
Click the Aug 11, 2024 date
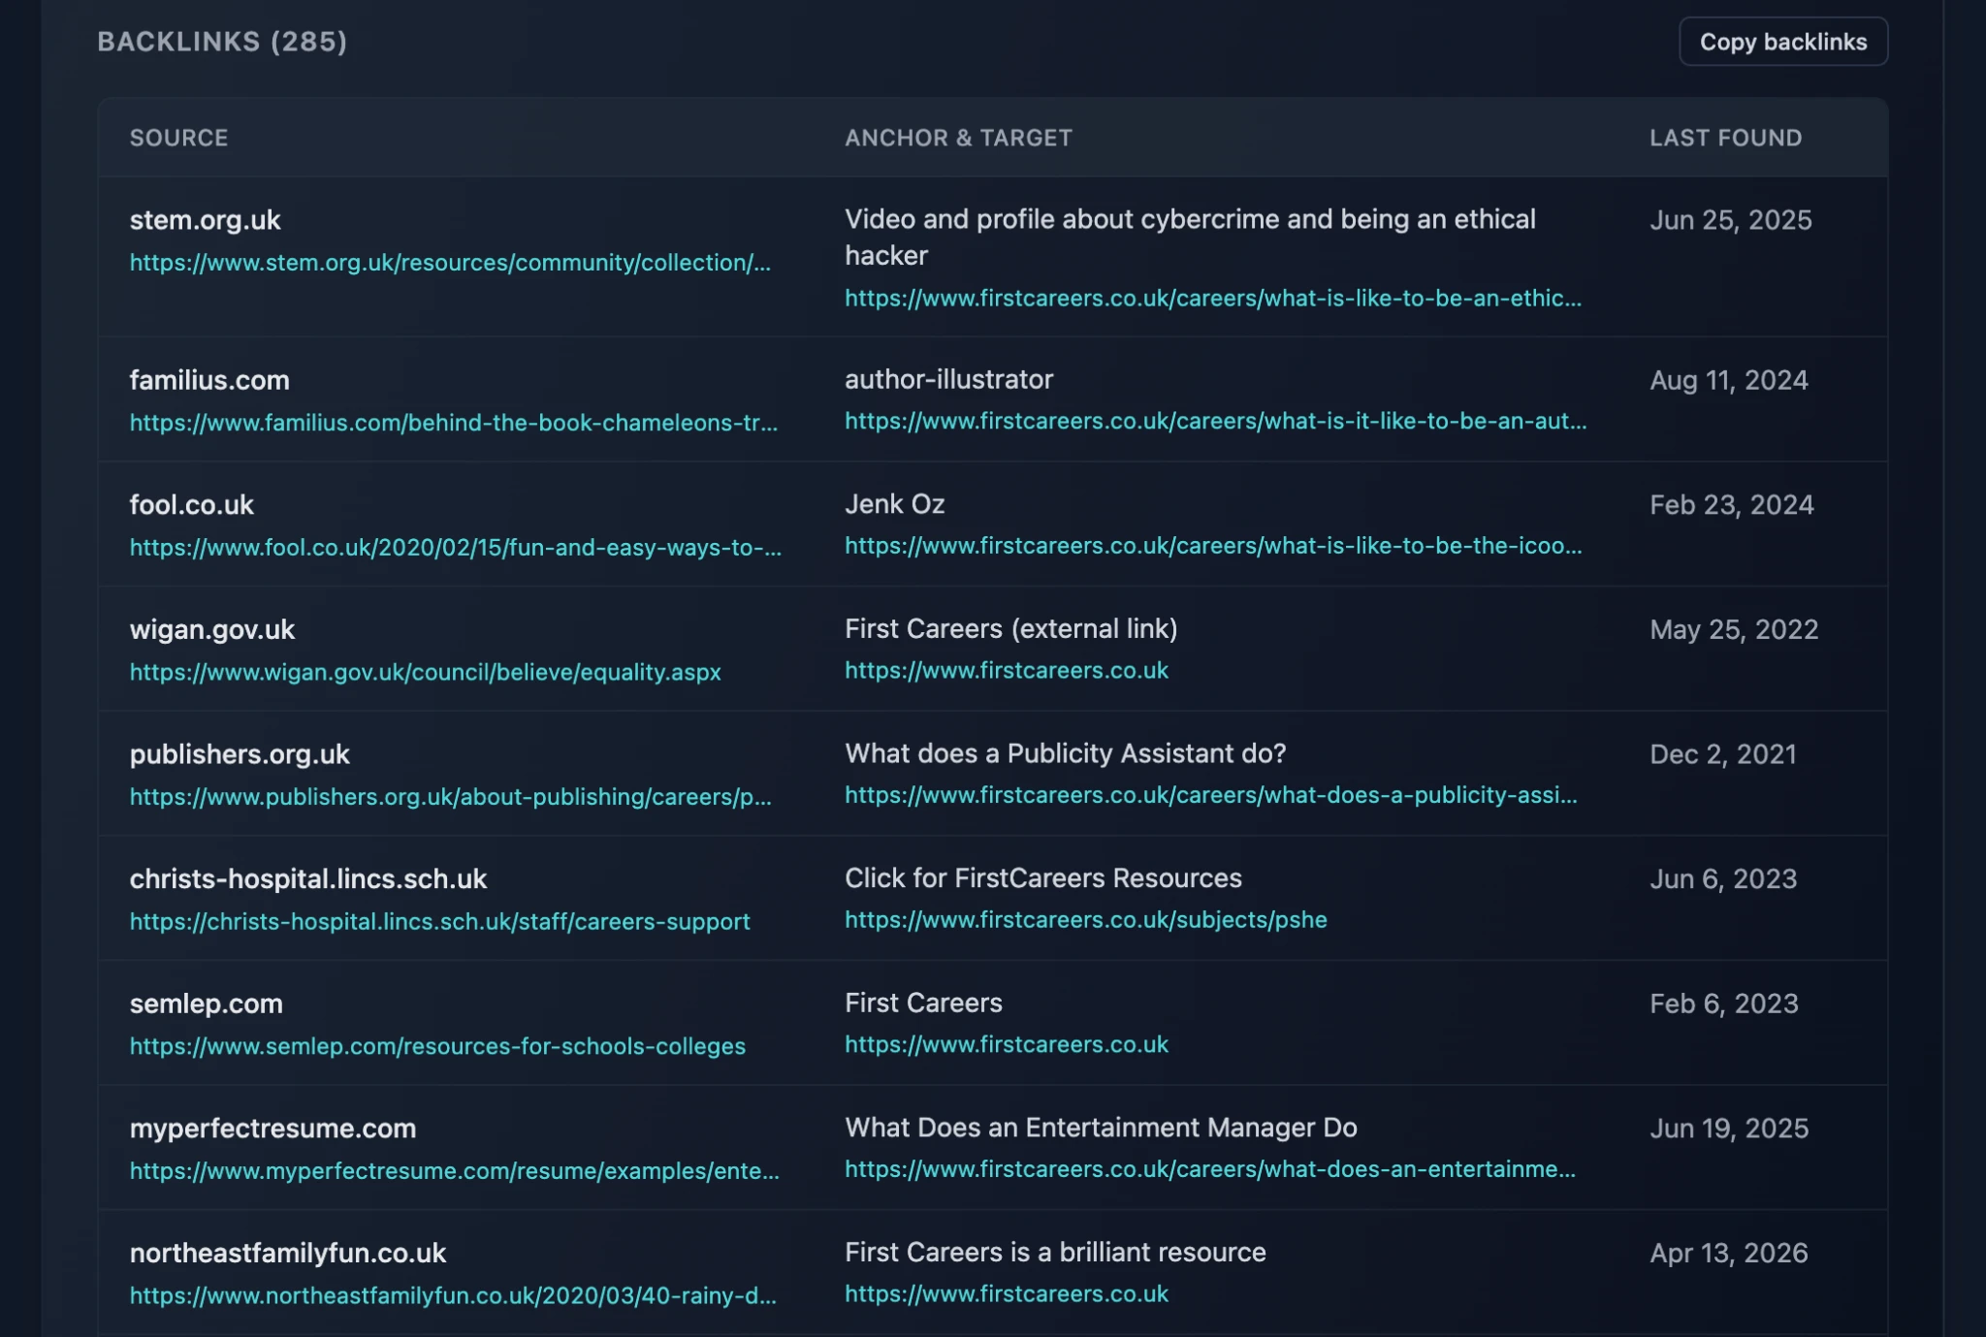(x=1728, y=380)
